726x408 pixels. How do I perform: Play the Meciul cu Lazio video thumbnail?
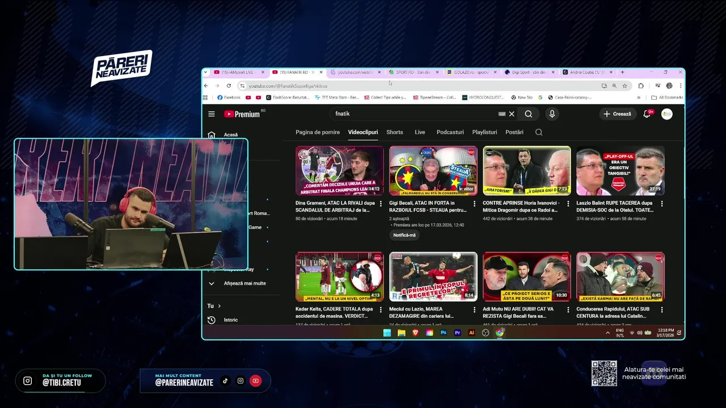point(433,277)
